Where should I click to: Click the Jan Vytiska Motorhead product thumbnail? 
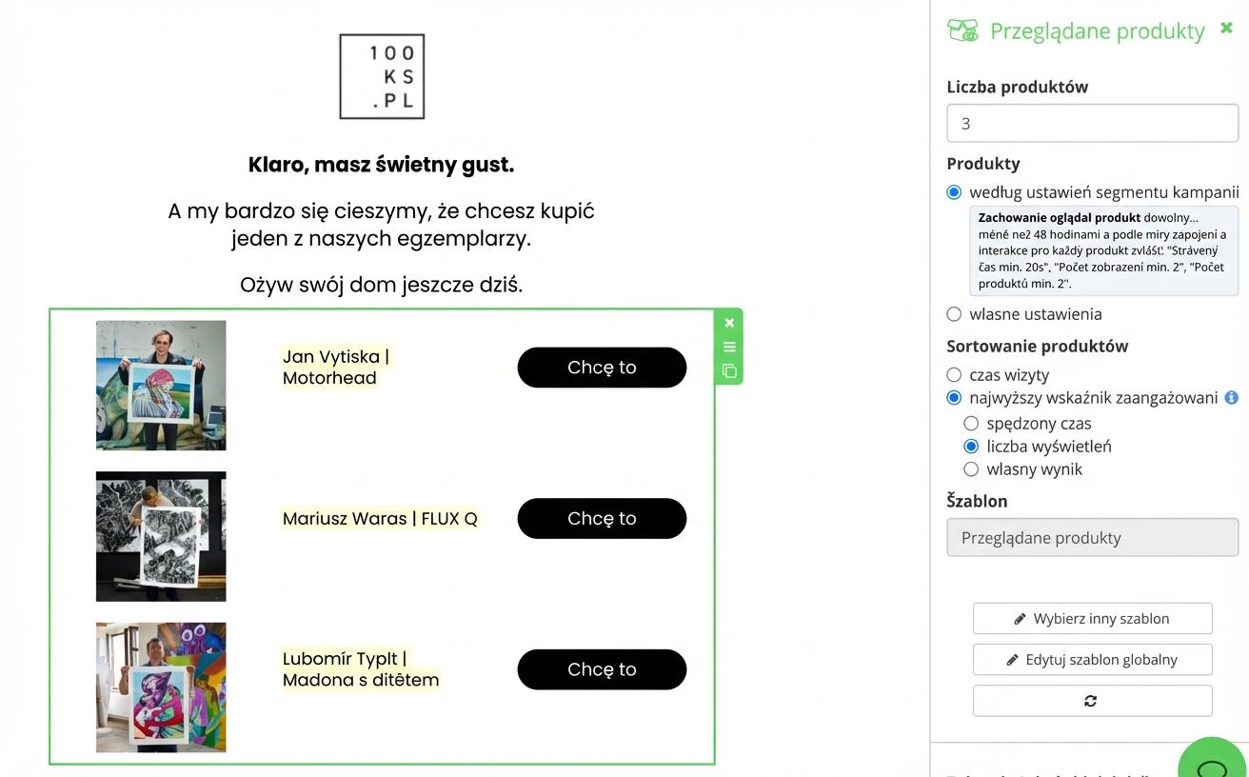(161, 386)
